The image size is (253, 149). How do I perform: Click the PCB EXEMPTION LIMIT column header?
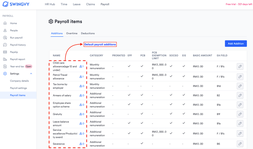[x=159, y=56]
